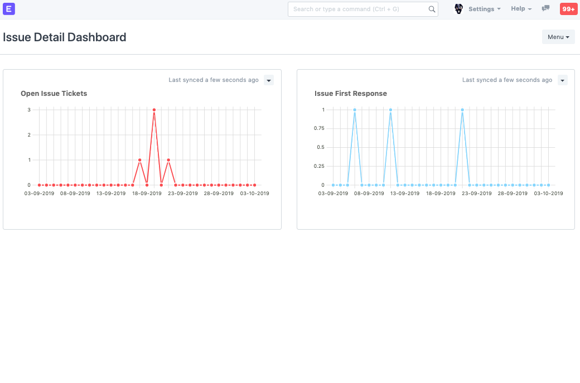This screenshot has width=580, height=383.
Task: Expand Open Issue Tickets chart options arrow
Action: pyautogui.click(x=269, y=80)
